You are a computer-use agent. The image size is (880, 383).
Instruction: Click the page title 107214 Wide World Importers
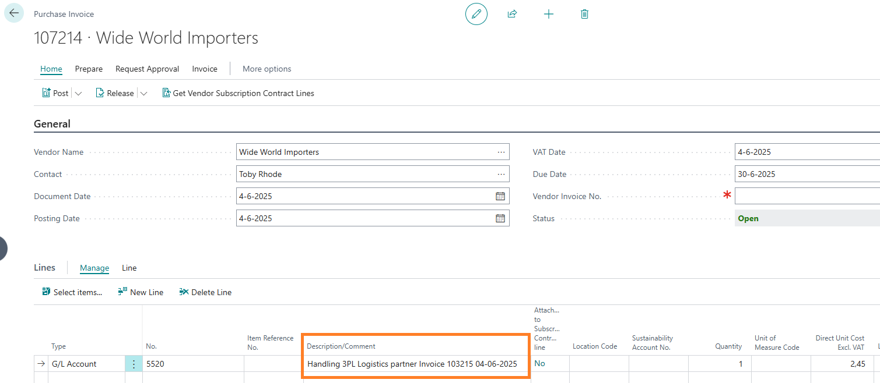146,38
